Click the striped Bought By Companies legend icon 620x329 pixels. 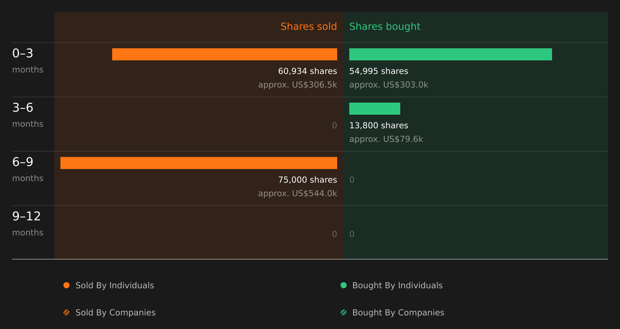pyautogui.click(x=344, y=312)
